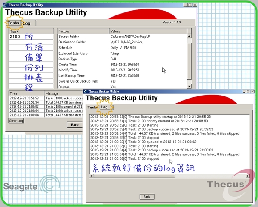Click the log horizontal scrollbar thumb
This screenshot has height=207, width=258.
tap(134, 176)
